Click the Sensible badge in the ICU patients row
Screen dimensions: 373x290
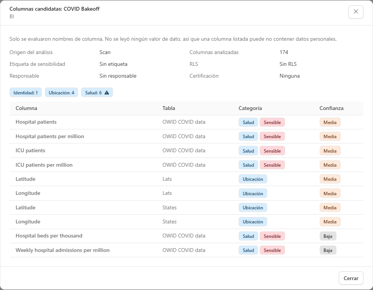point(272,151)
